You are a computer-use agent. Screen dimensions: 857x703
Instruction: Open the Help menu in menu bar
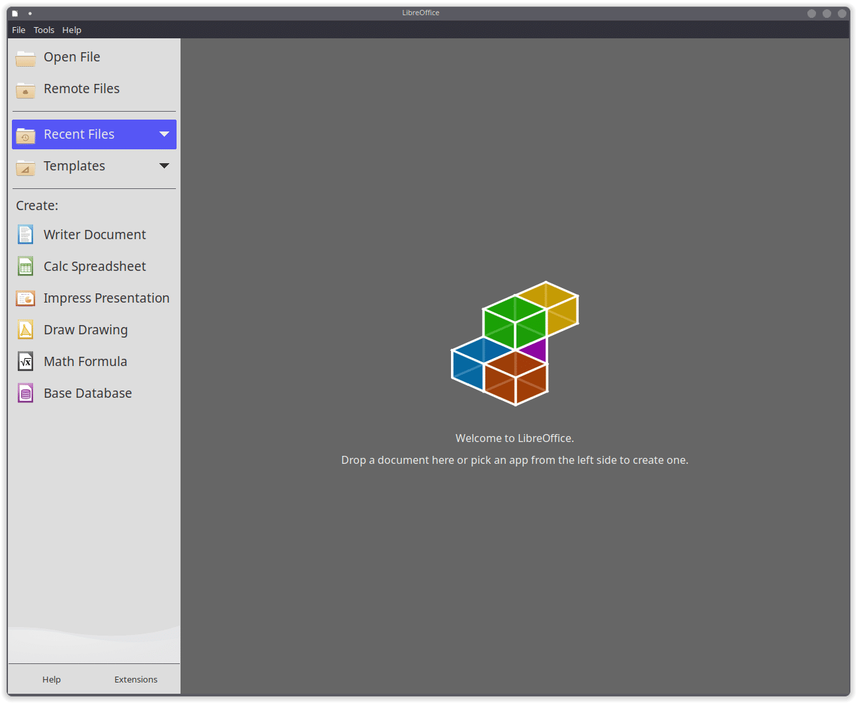[71, 30]
